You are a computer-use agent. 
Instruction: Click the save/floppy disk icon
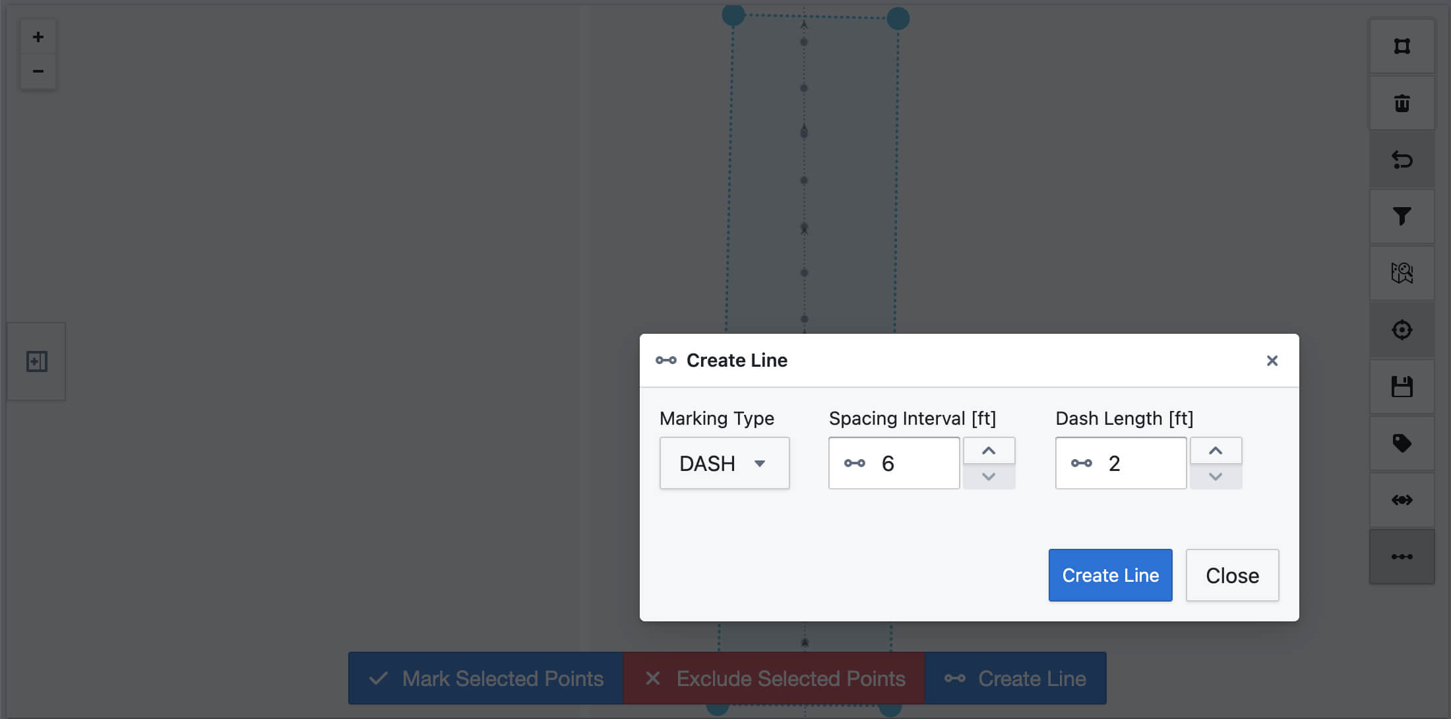pos(1403,386)
